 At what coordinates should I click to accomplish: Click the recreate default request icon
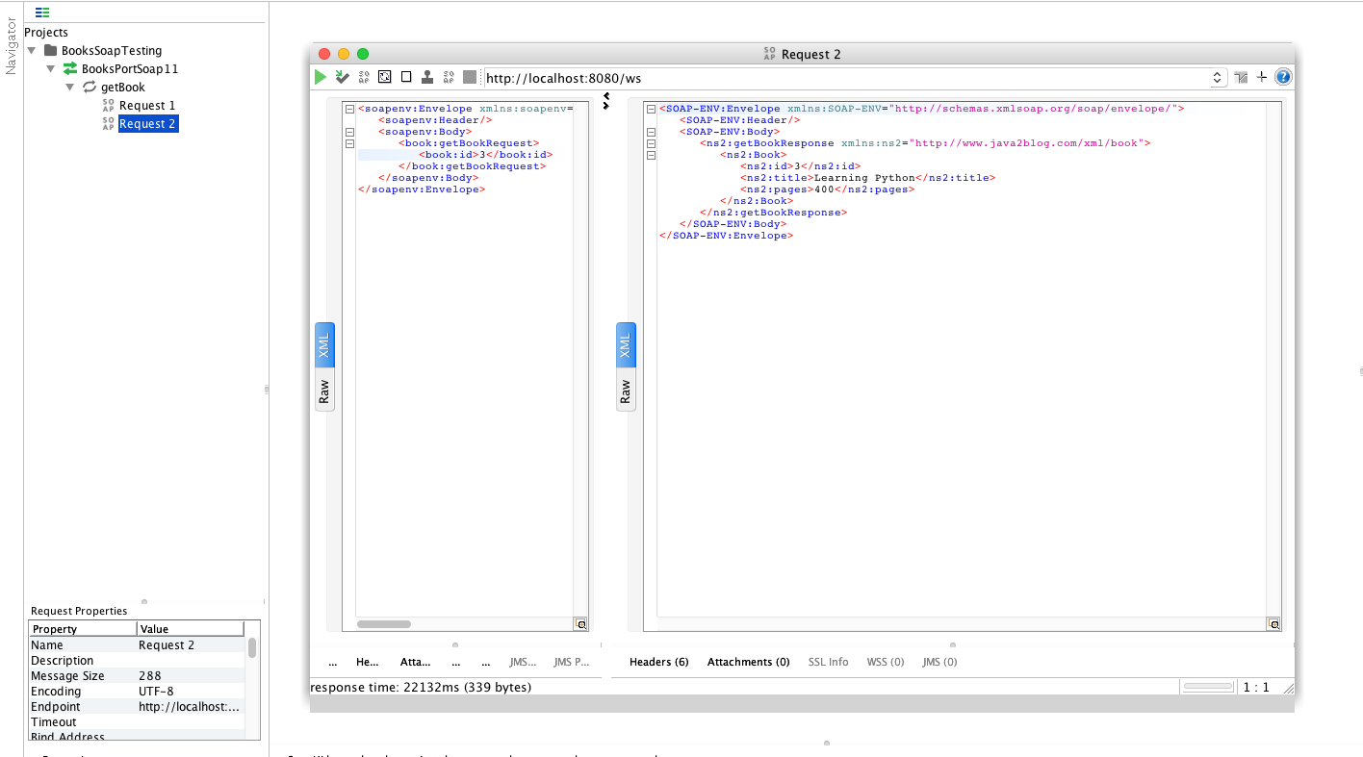(x=385, y=77)
